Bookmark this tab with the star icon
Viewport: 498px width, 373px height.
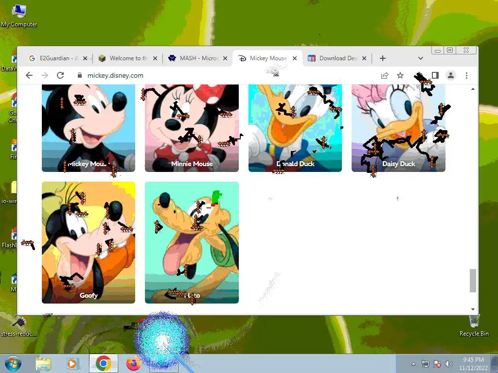pos(400,75)
